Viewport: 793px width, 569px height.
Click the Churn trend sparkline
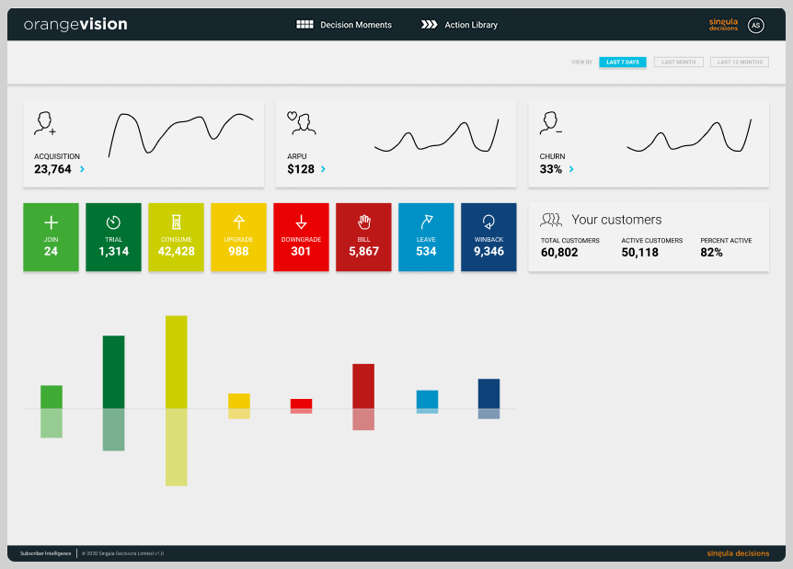pos(689,135)
